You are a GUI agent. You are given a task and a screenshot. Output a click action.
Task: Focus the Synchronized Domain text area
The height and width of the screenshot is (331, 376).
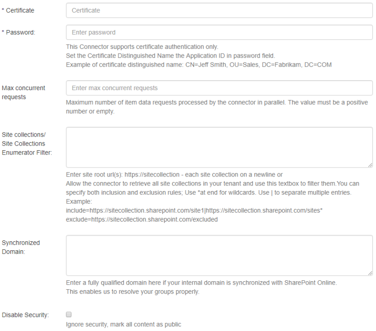tap(219, 255)
